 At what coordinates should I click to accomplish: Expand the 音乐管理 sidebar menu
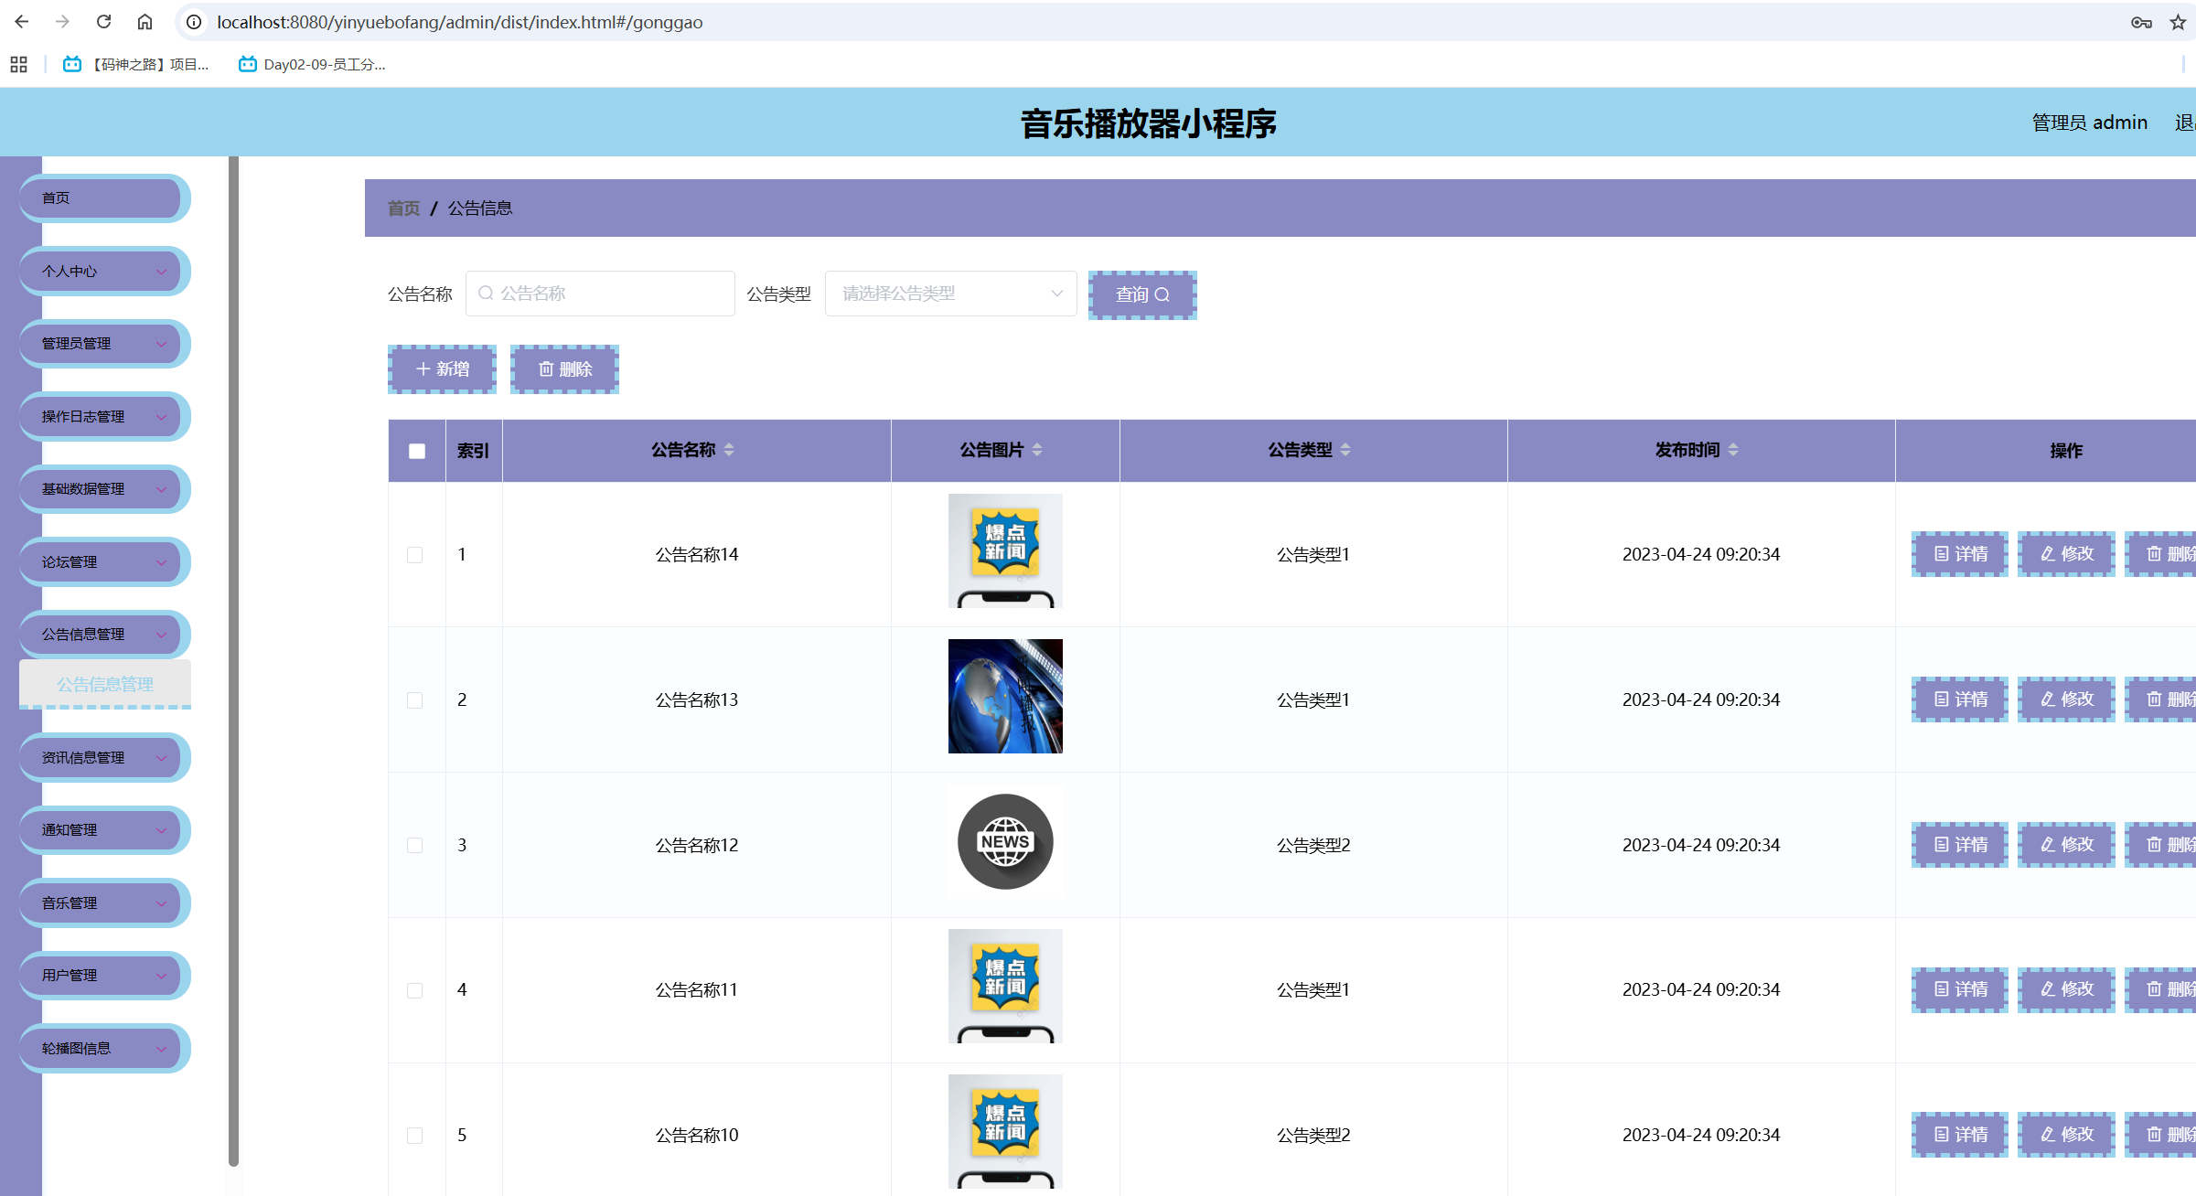(x=103, y=902)
